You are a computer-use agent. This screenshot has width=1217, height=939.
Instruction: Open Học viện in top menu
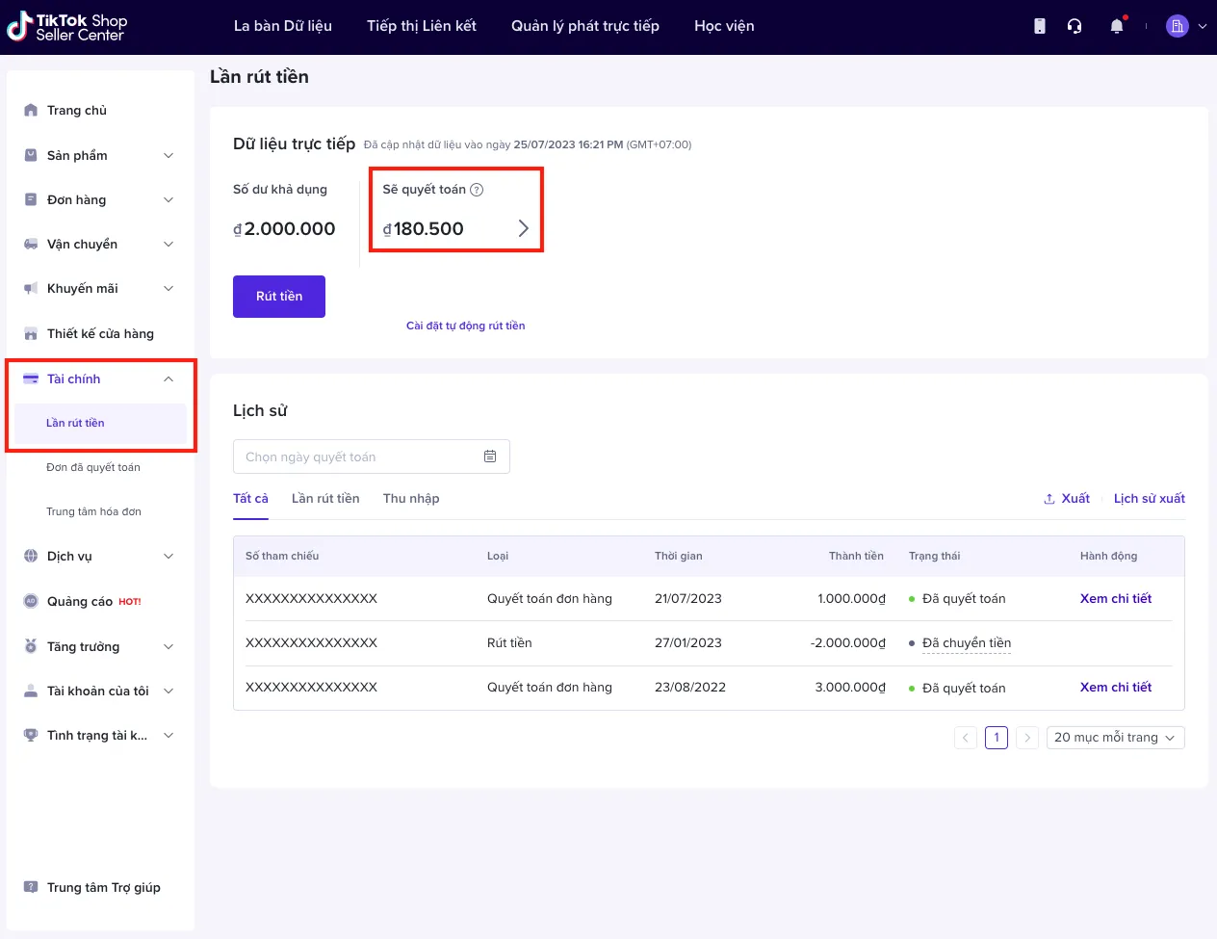724,26
